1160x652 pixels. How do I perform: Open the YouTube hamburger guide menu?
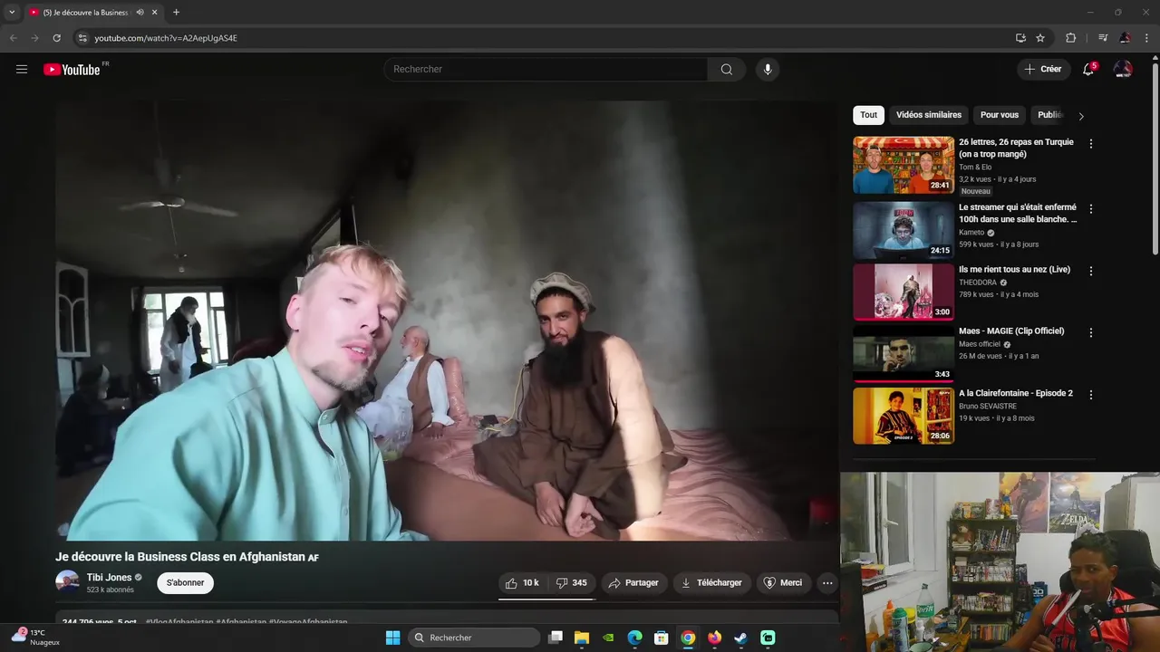(22, 69)
